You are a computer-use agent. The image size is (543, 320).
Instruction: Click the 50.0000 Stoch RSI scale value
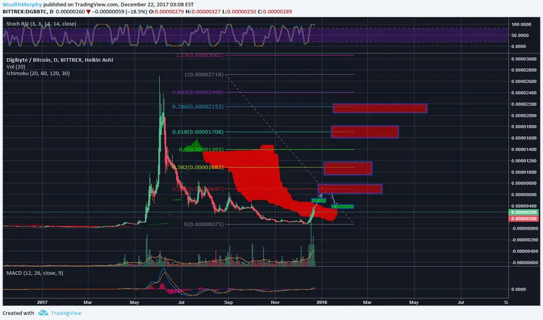pyautogui.click(x=520, y=35)
